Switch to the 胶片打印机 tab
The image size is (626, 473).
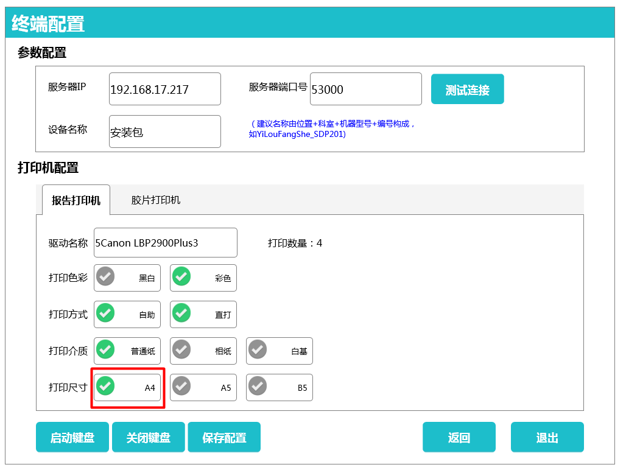(x=156, y=200)
